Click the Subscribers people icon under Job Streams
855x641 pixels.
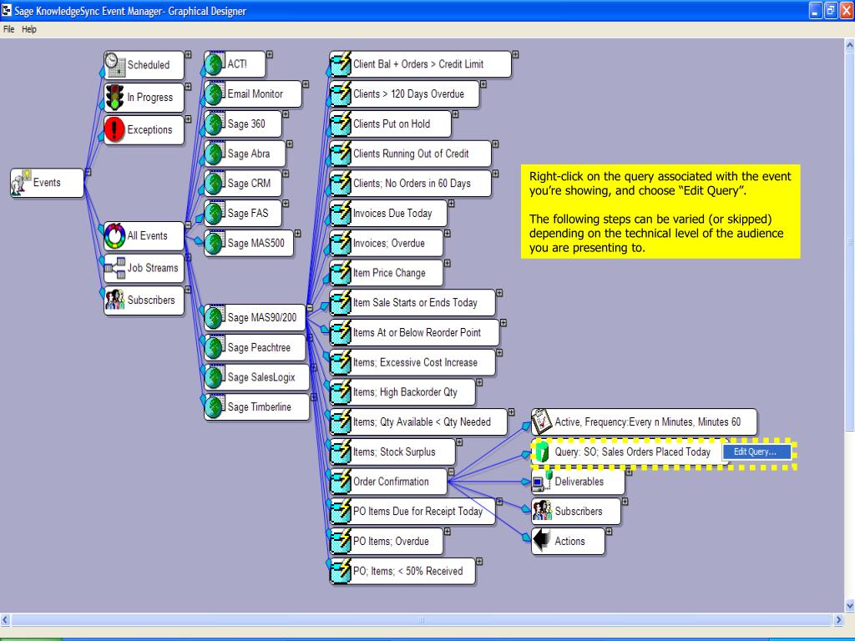[x=115, y=300]
